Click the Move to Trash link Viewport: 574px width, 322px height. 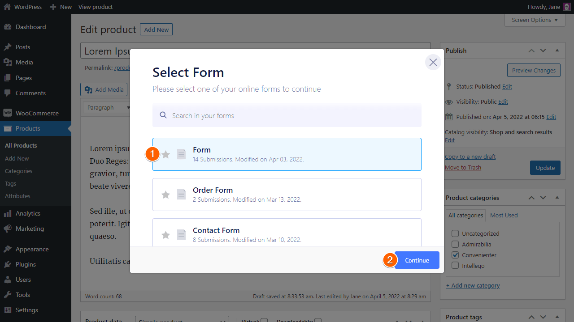tap(462, 167)
